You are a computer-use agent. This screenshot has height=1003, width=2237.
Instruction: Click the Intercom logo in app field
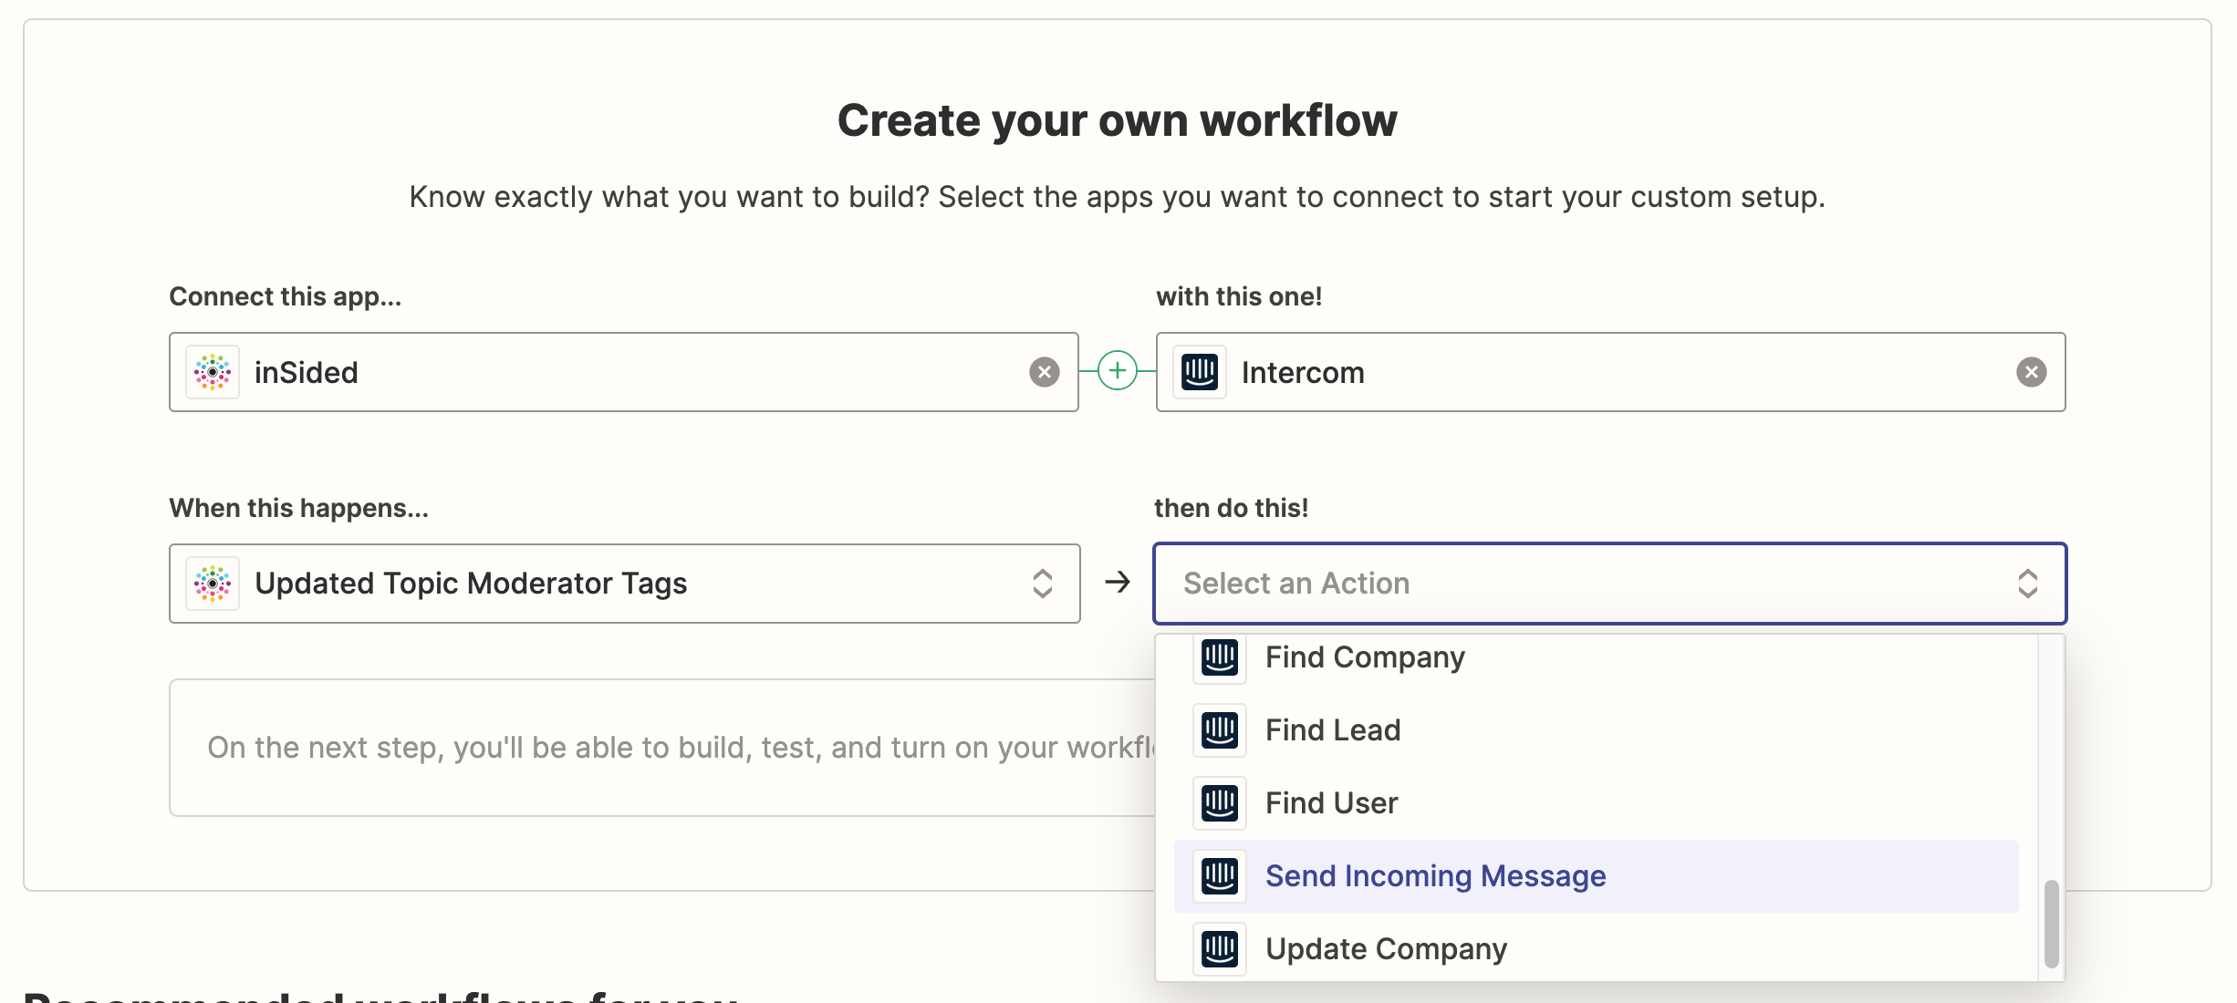[x=1200, y=372]
